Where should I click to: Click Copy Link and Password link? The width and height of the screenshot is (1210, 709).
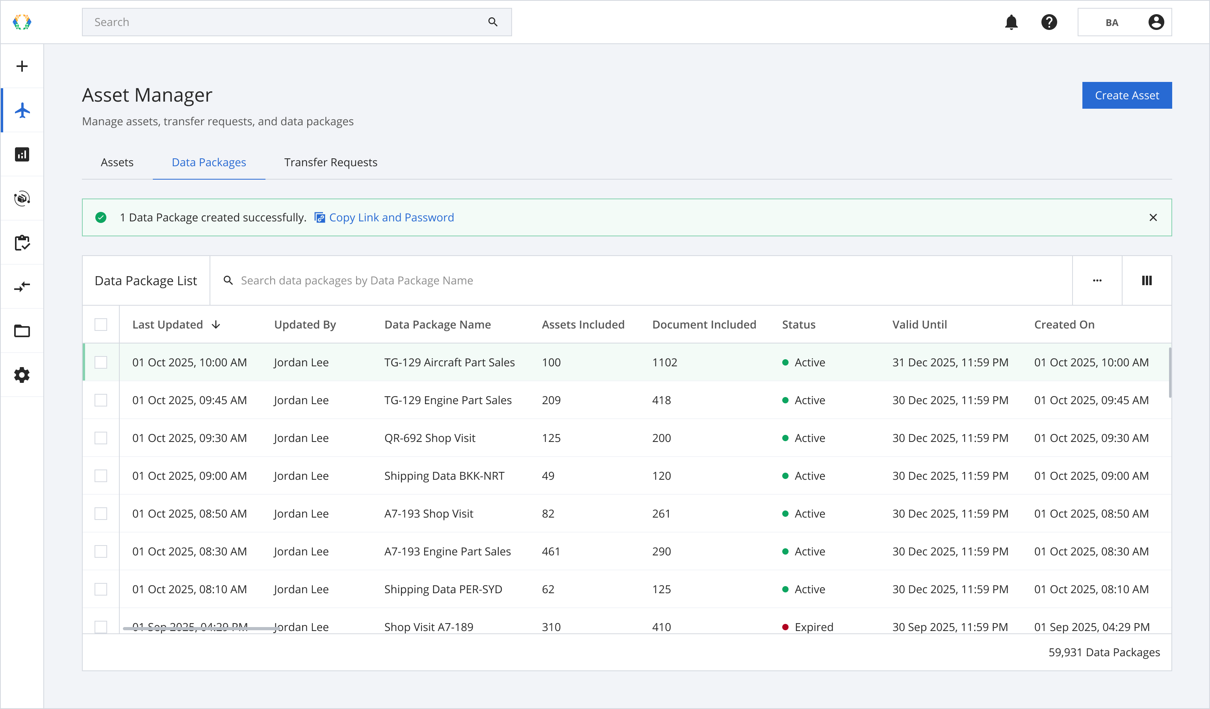pos(391,217)
